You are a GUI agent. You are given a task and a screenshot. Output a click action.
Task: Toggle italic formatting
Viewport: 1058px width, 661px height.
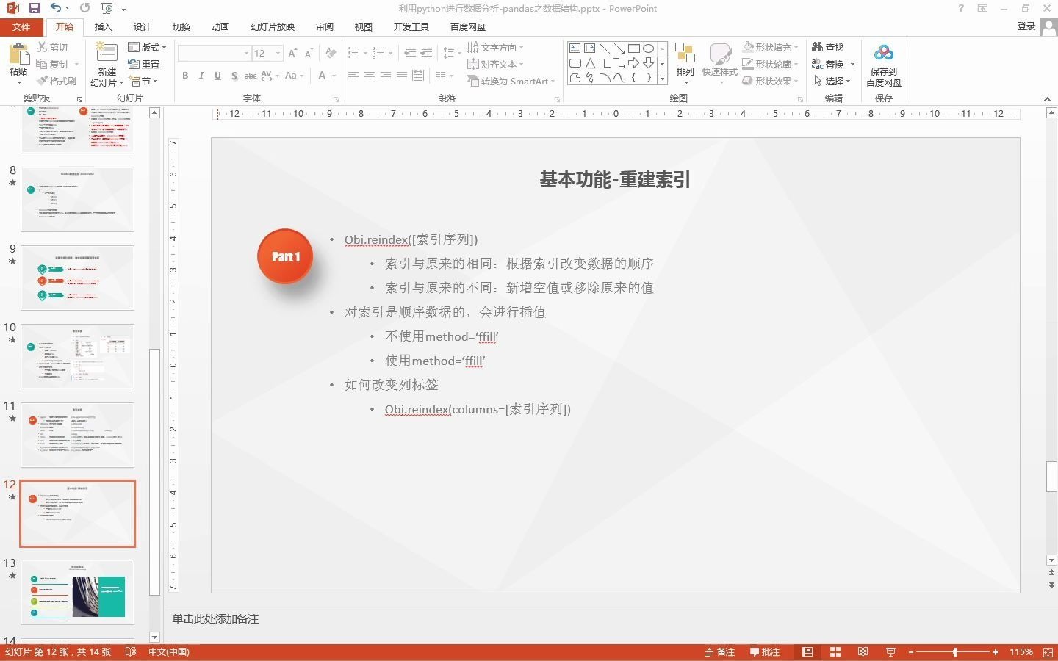201,76
